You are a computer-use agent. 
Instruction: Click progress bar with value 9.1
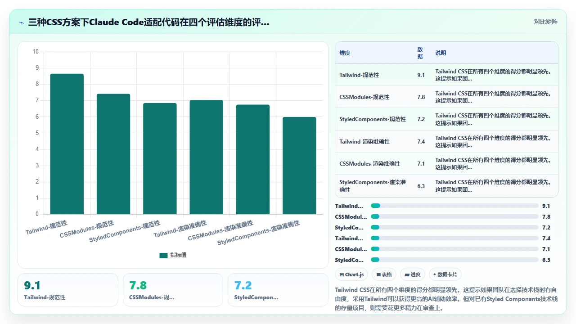point(454,206)
